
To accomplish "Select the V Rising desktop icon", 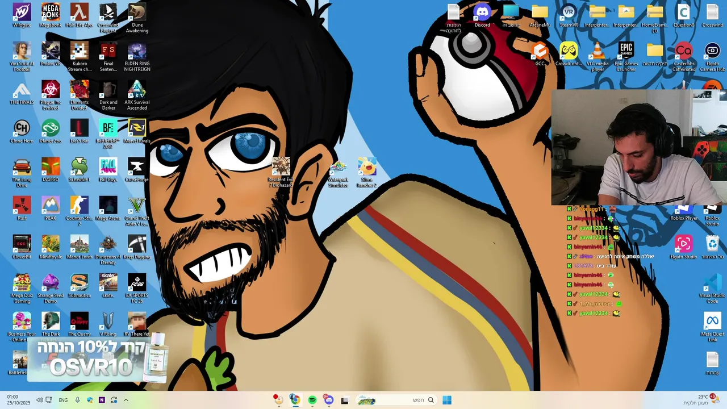I will coord(108,324).
